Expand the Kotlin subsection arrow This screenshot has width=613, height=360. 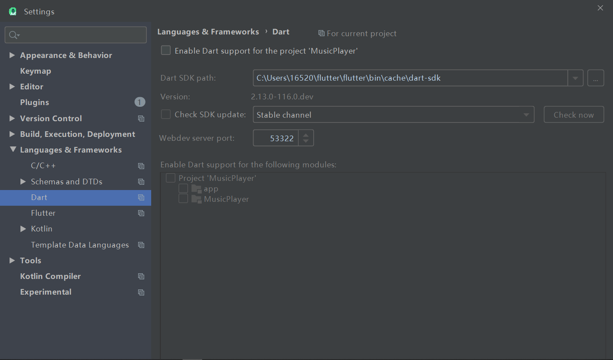coord(23,229)
